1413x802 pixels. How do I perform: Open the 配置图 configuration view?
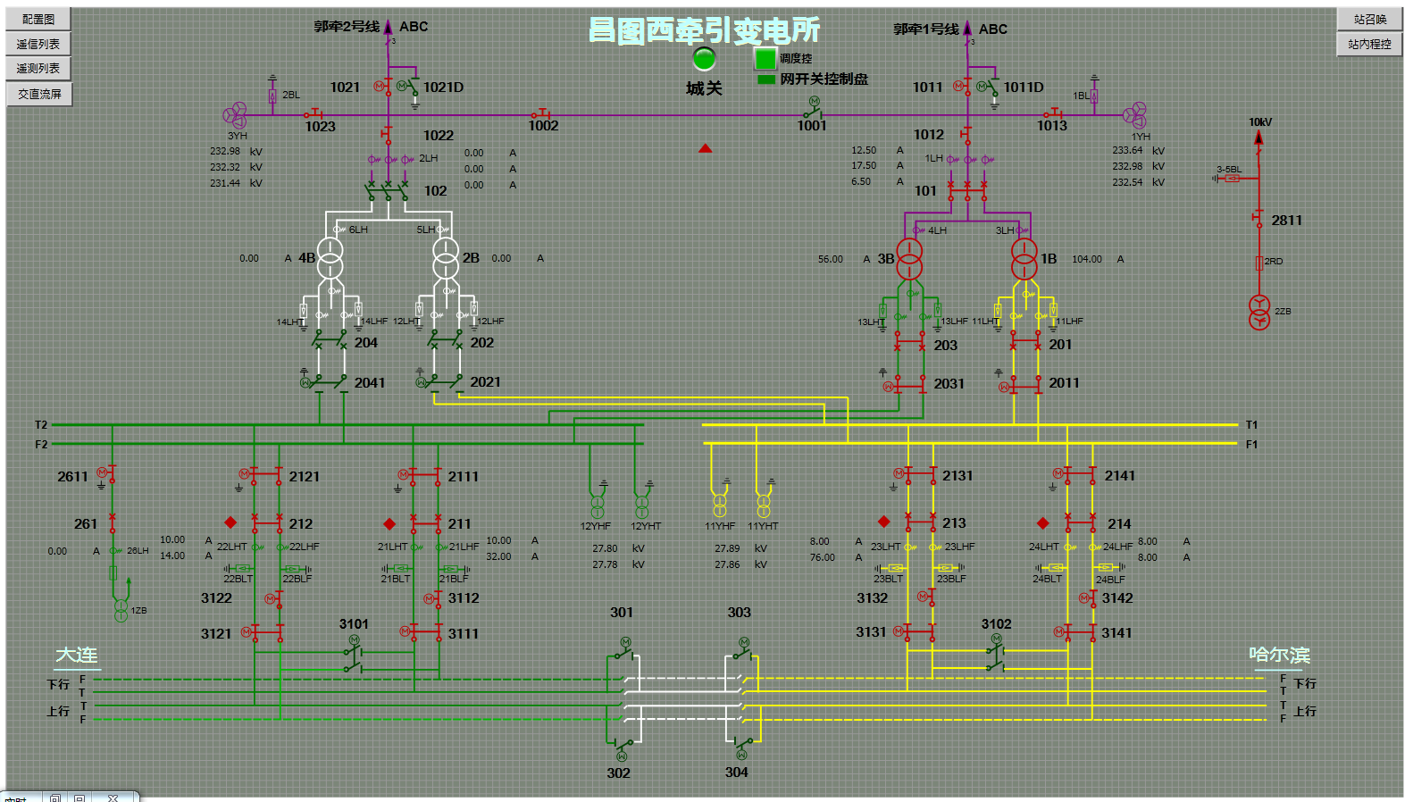click(x=38, y=19)
